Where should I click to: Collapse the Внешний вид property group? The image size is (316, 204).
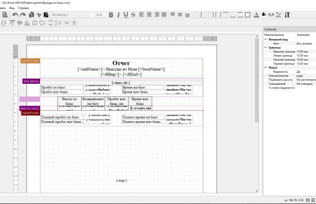(x=265, y=40)
